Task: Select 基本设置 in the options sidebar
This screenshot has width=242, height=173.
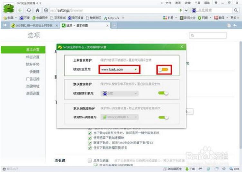Action: pyautogui.click(x=23, y=50)
